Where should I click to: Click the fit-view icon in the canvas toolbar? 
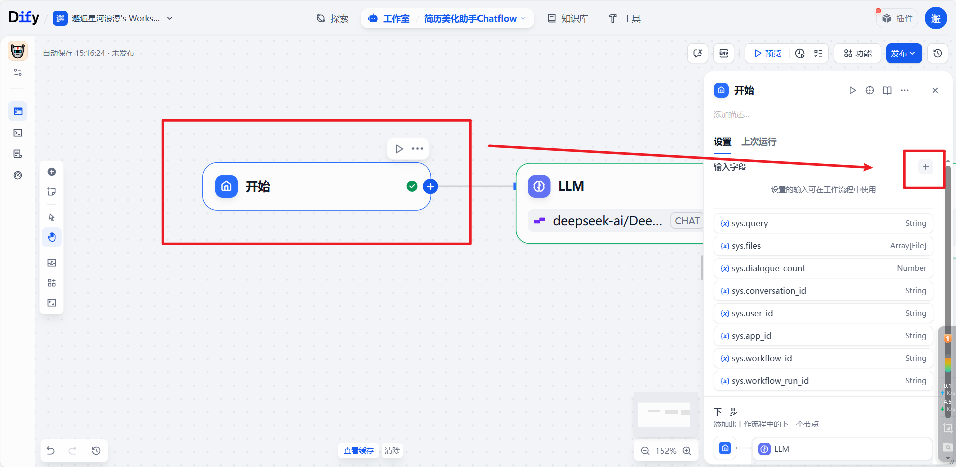(x=51, y=303)
